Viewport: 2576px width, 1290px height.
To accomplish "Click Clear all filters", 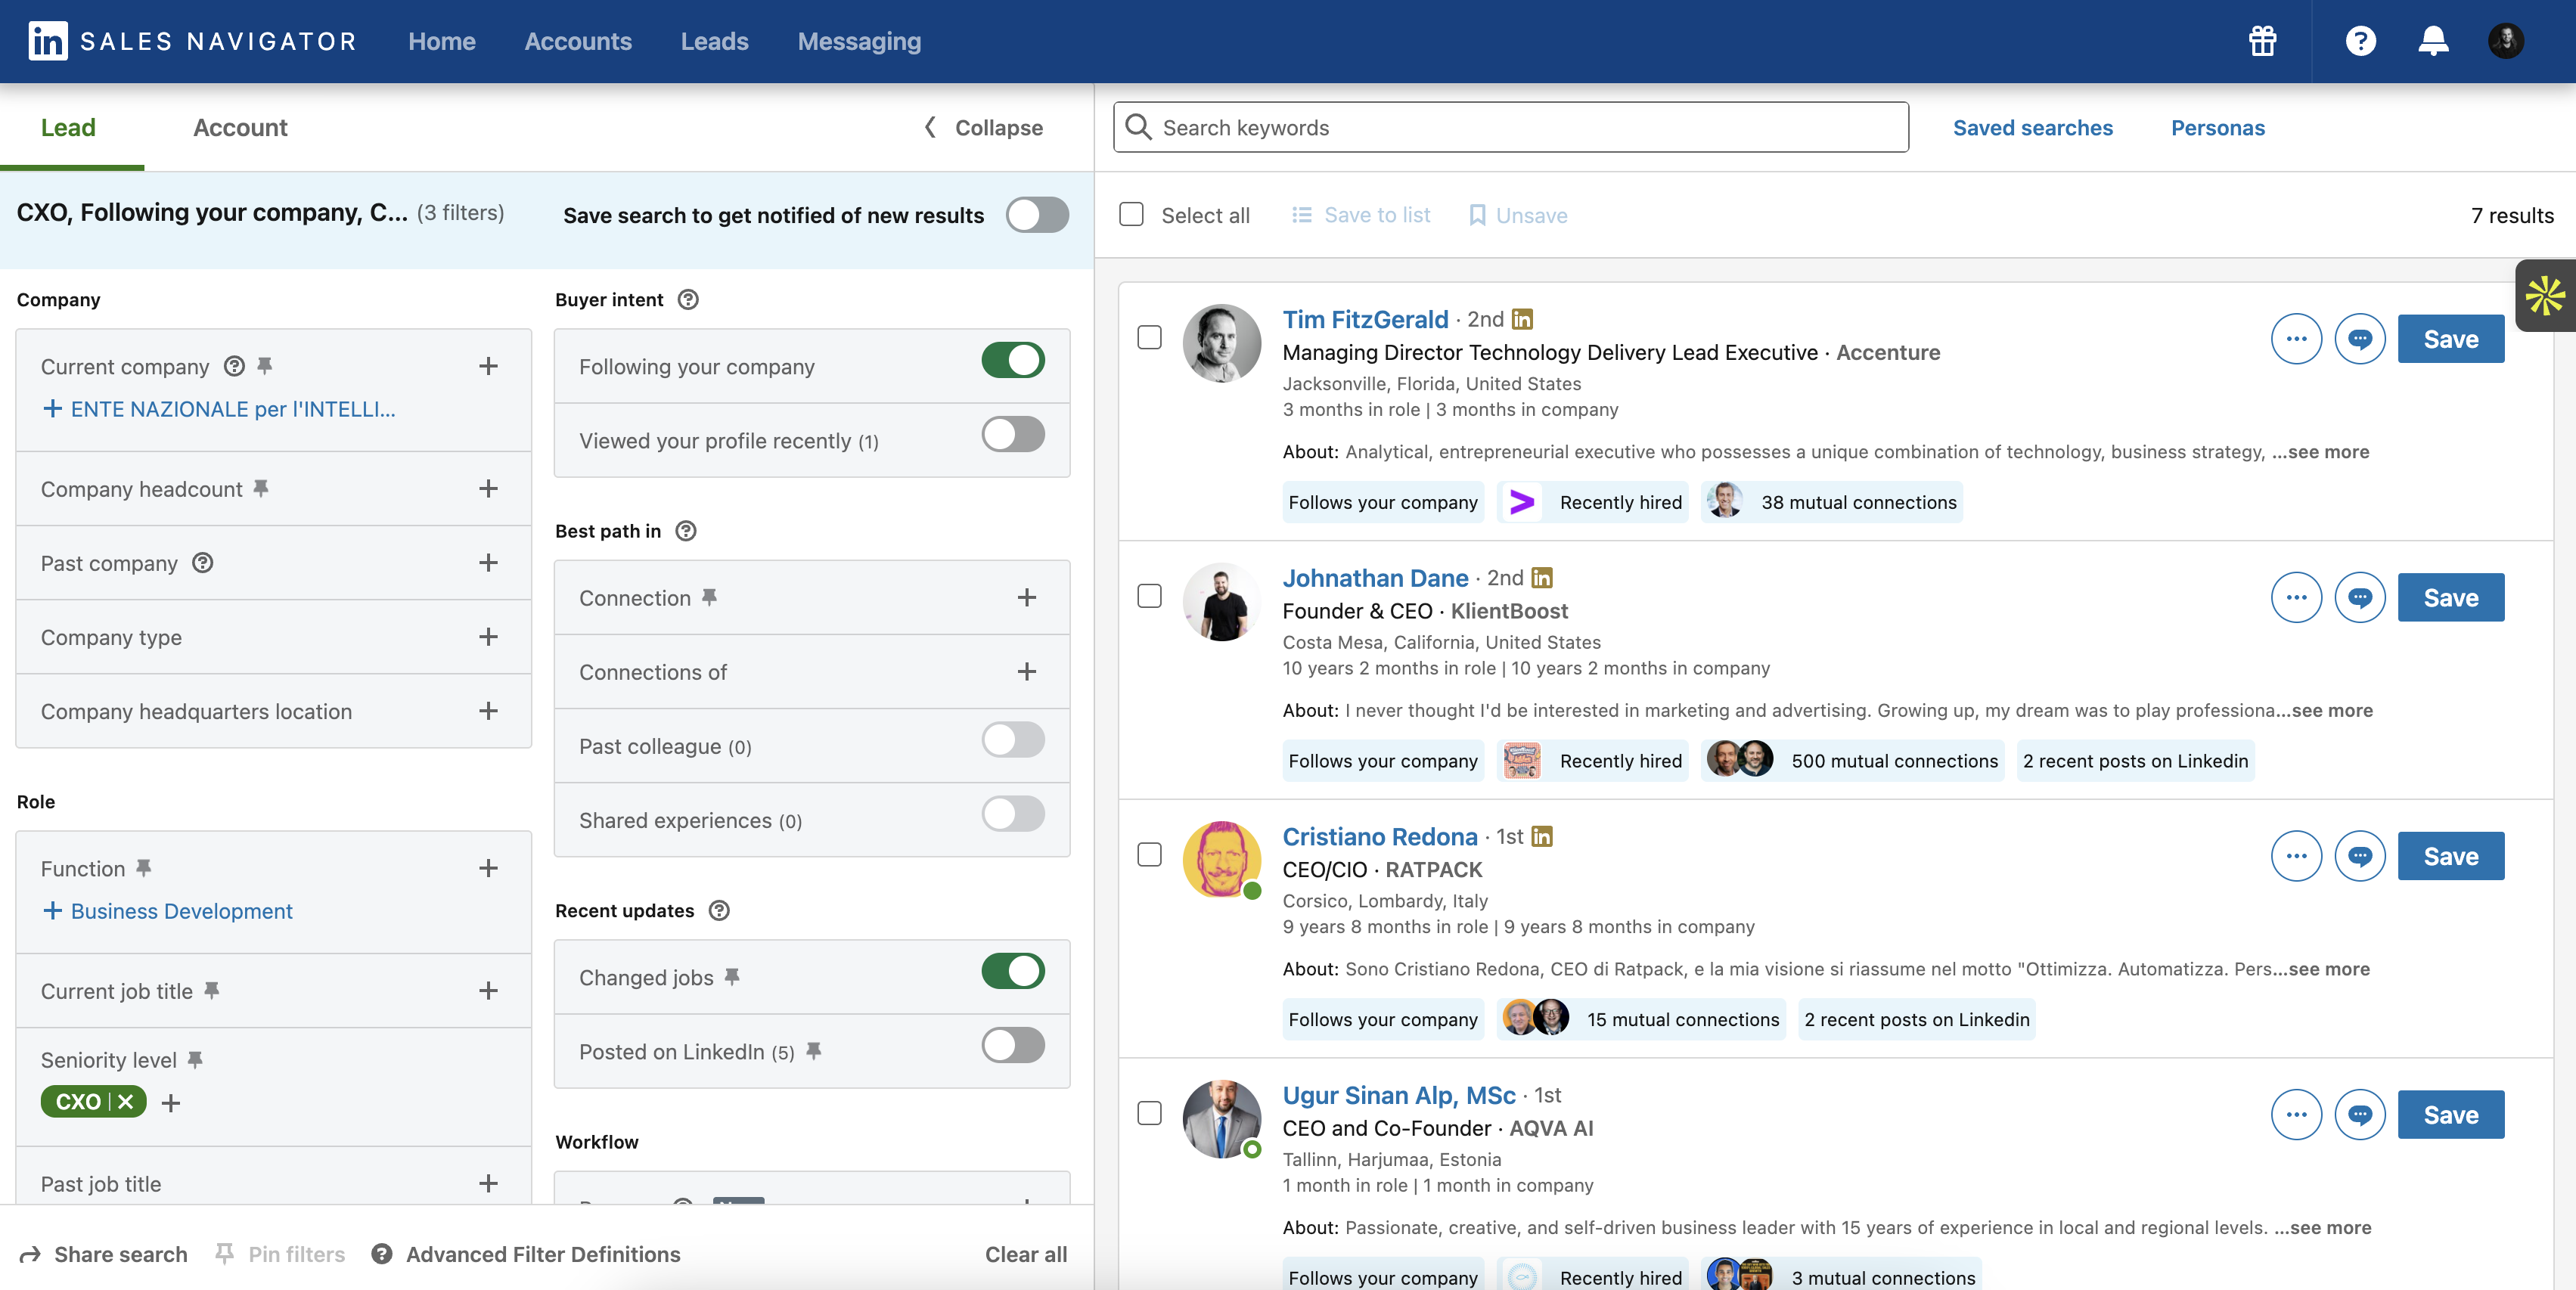I will (1025, 1254).
